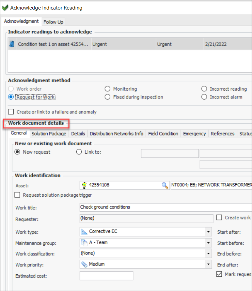252x291 pixels.
Task: Expand the Work classification dropdown
Action: point(208,254)
